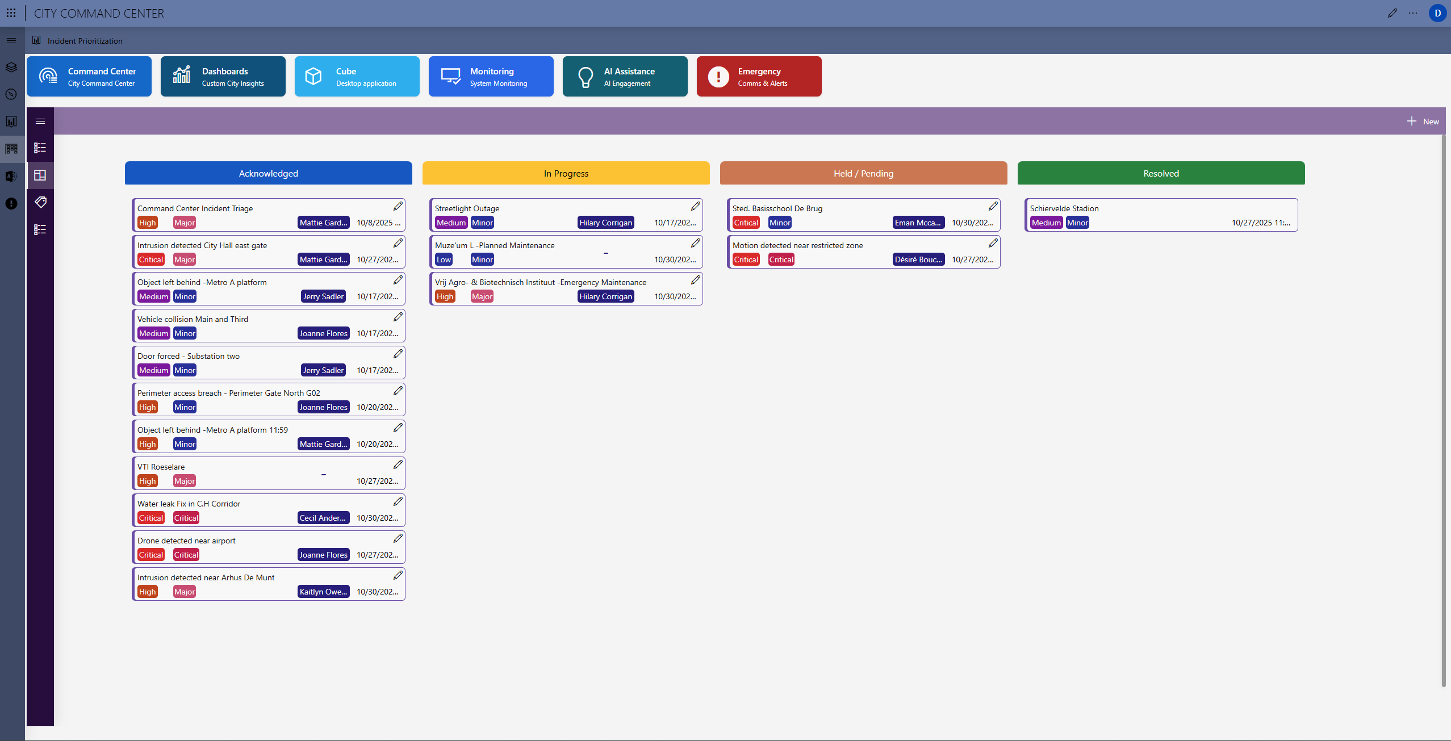This screenshot has width=1451, height=741.
Task: Click the New button
Action: (x=1423, y=121)
